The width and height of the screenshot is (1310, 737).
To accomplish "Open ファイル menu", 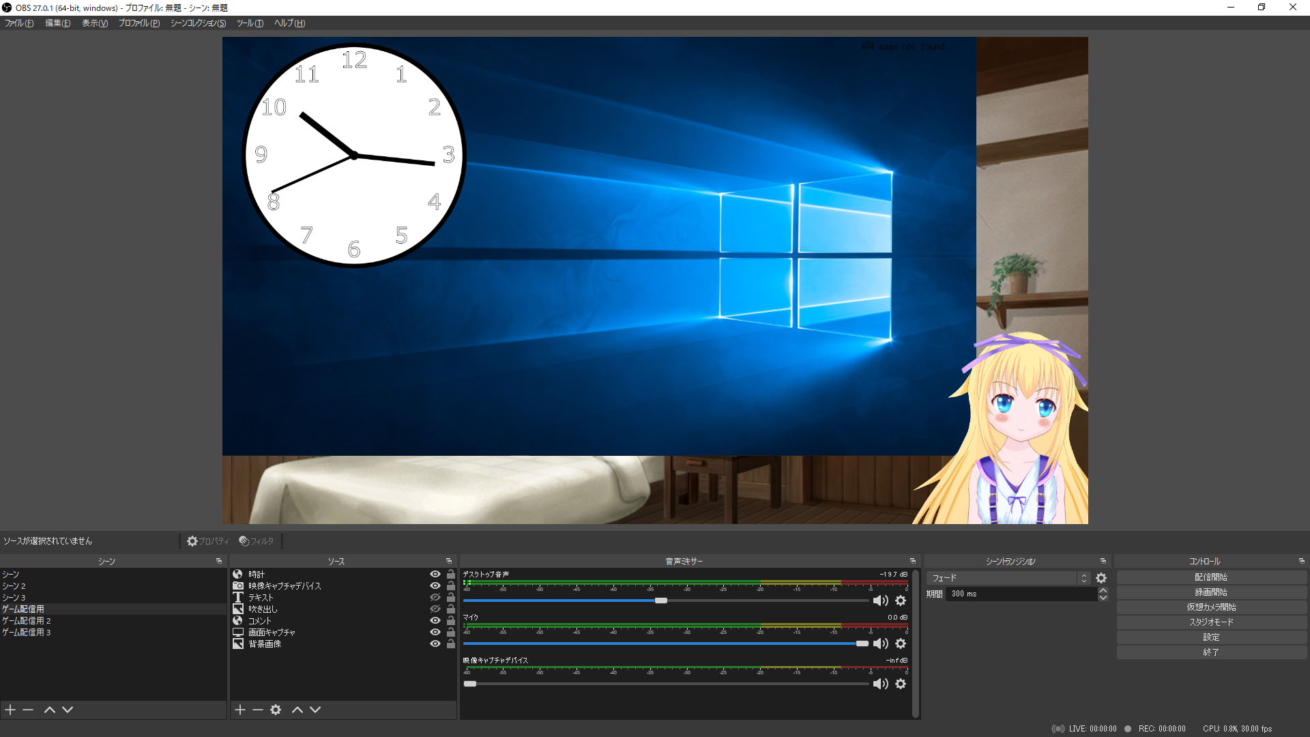I will (19, 23).
